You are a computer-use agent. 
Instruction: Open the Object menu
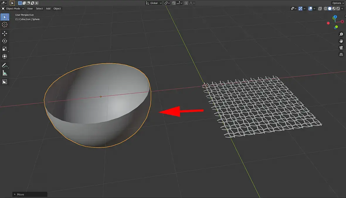pyautogui.click(x=57, y=8)
